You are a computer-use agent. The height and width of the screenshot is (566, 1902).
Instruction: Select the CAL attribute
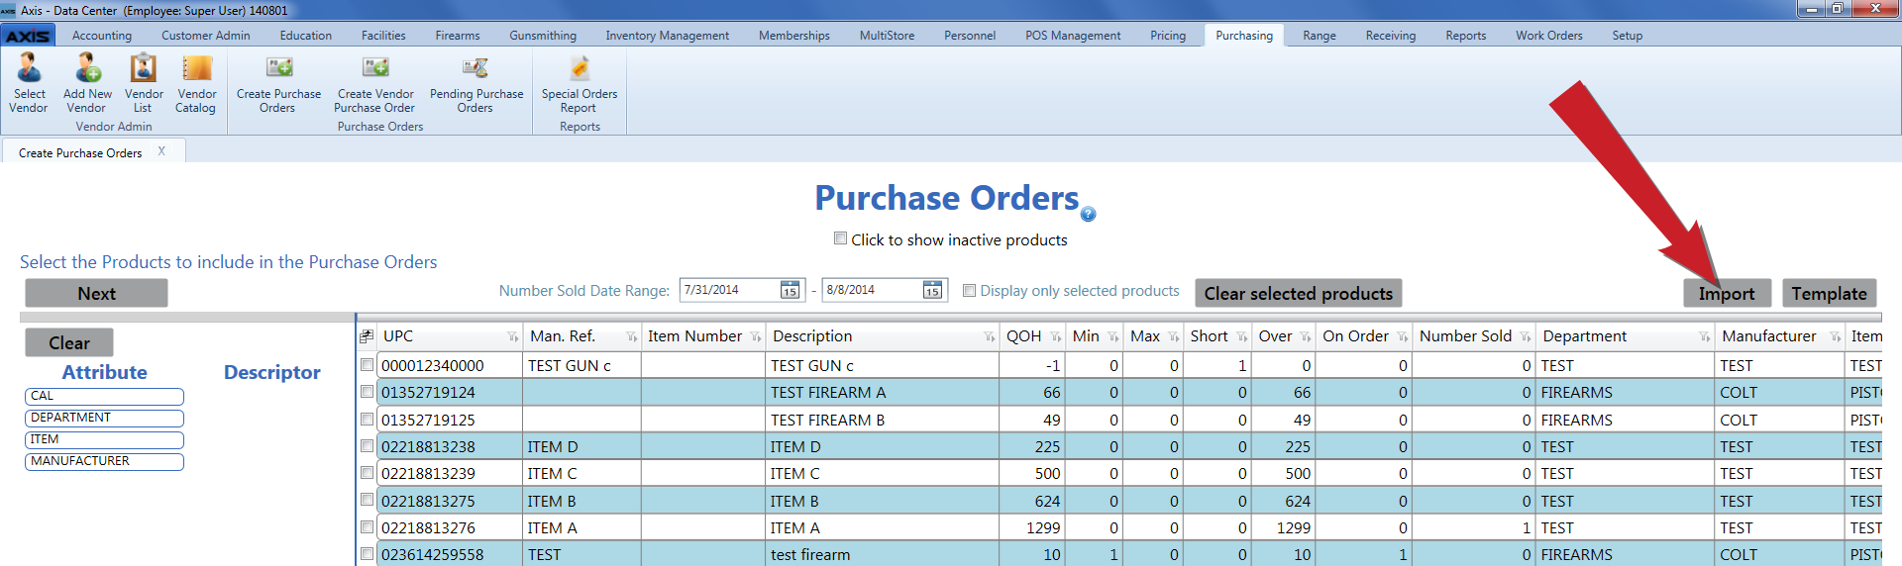tap(104, 396)
